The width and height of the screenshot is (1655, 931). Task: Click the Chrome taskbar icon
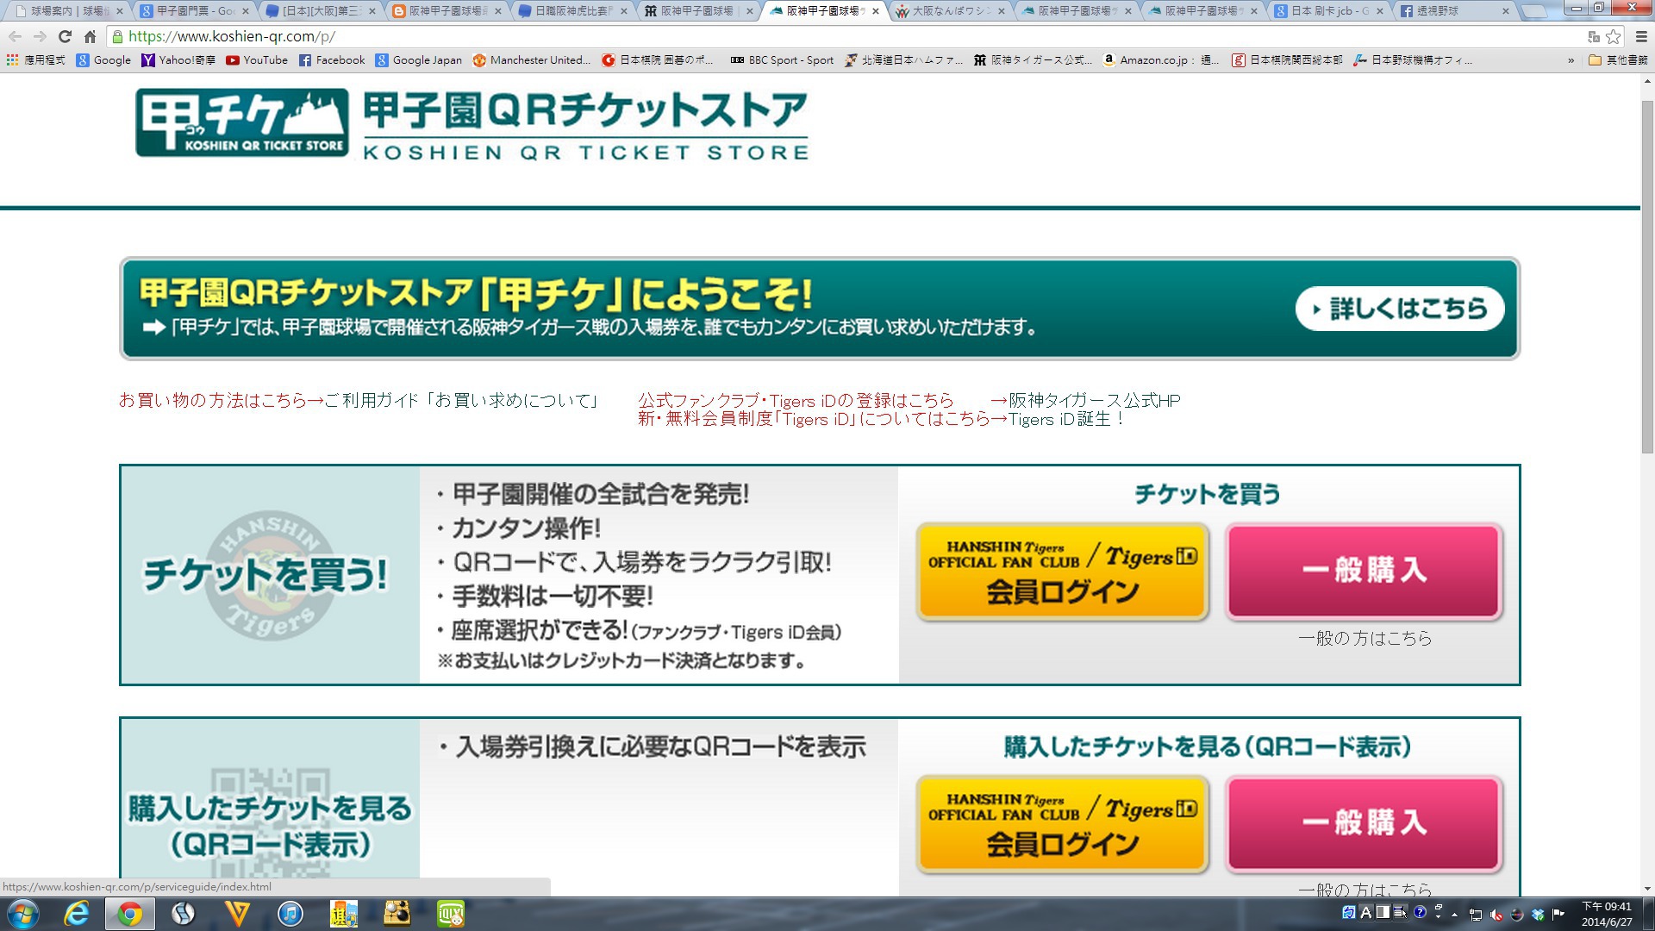pos(130,914)
